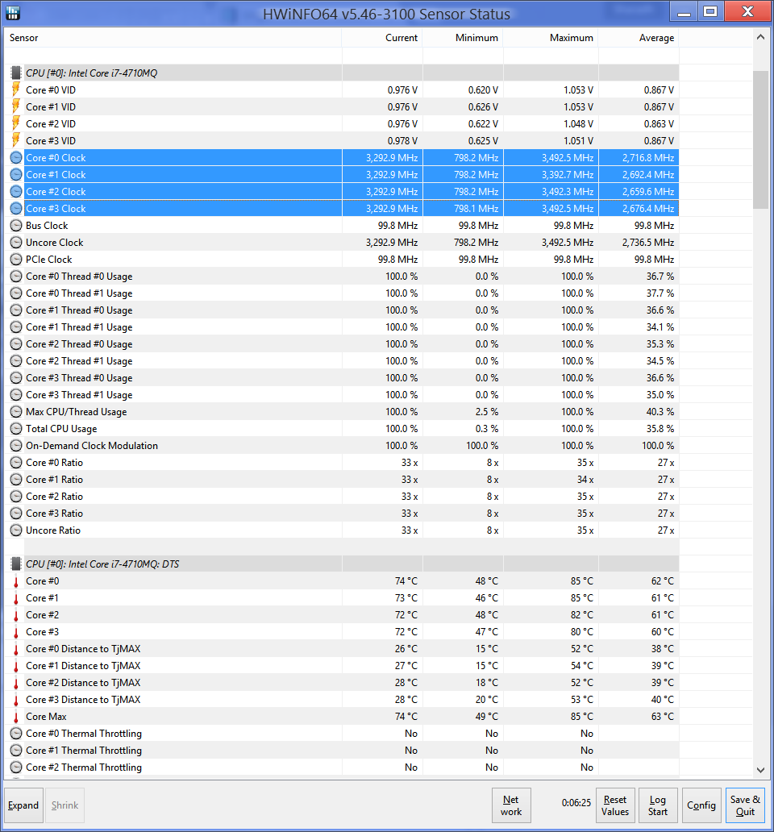Click the Average column header
Screen dimensions: 774x832
click(639, 38)
